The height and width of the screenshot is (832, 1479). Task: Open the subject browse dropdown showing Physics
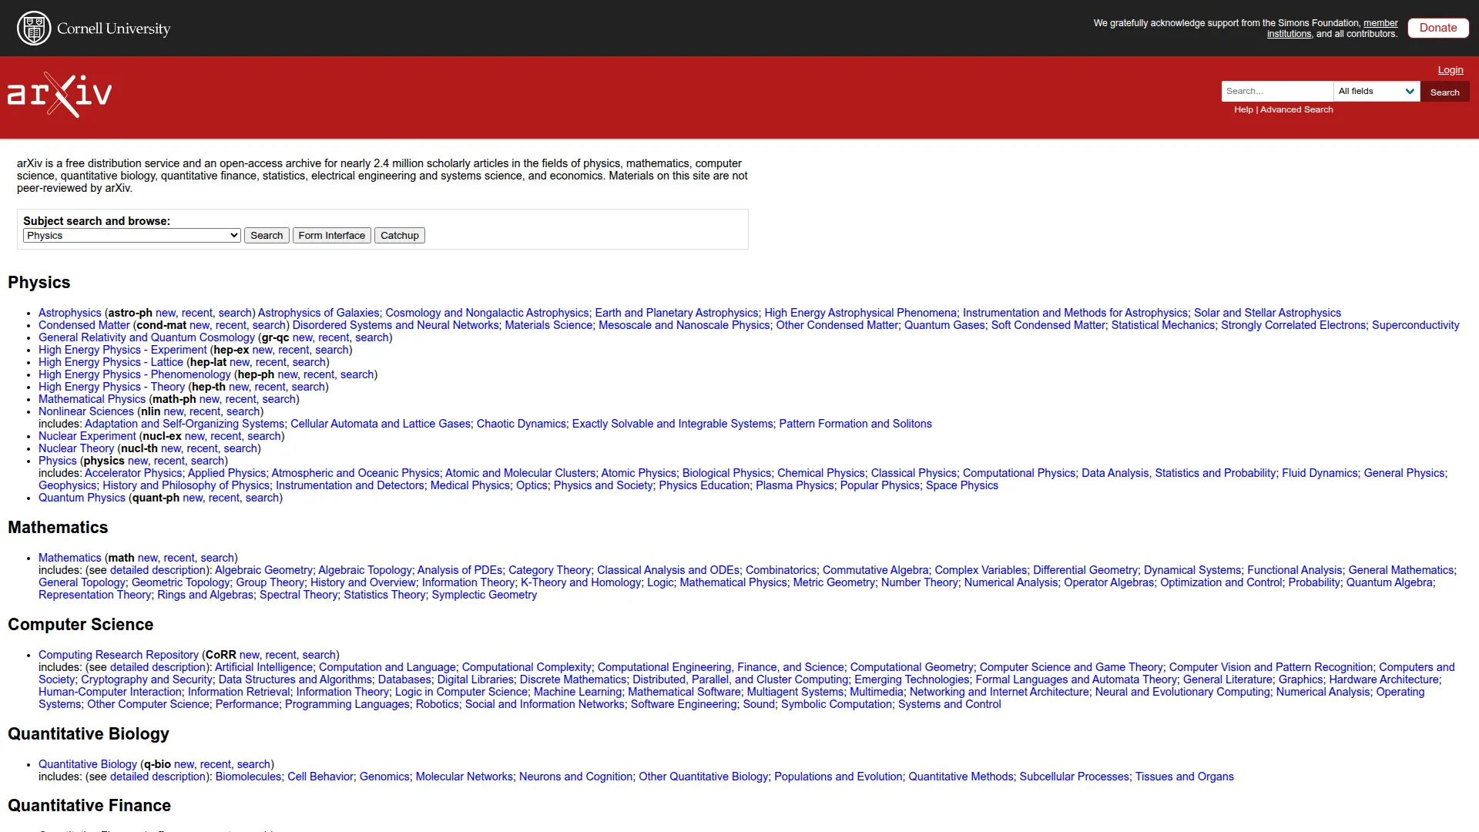[x=131, y=235]
